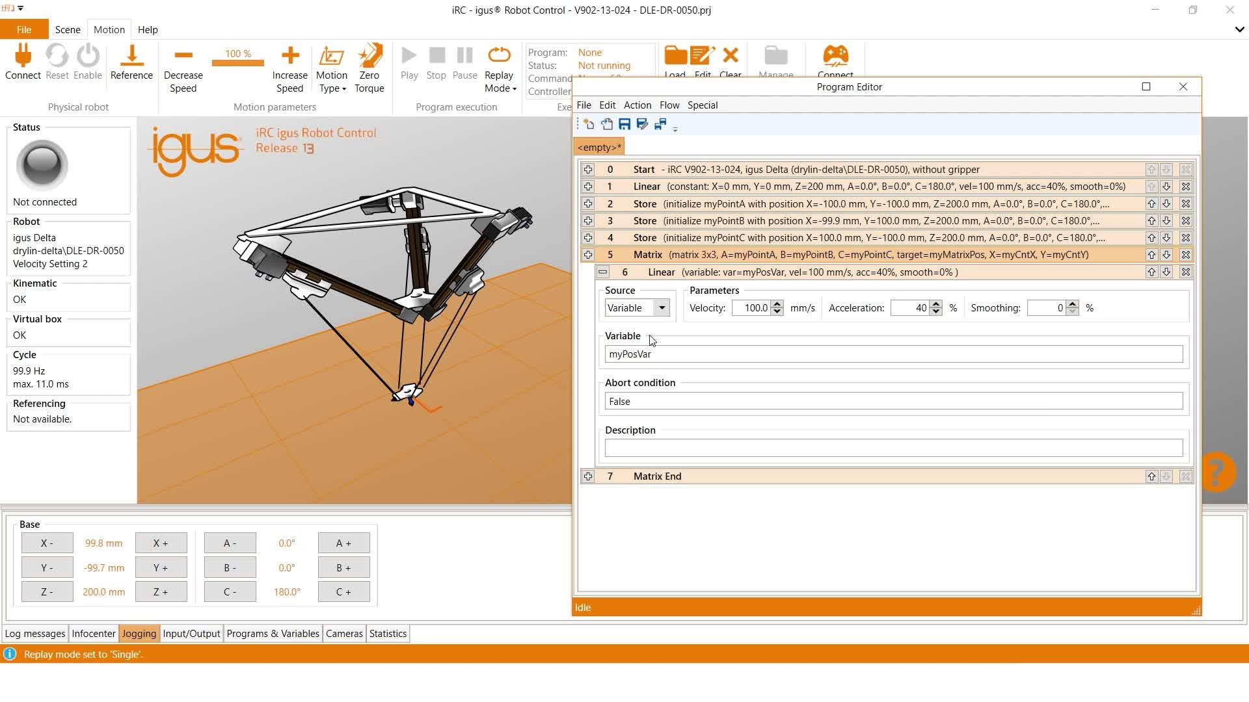The width and height of the screenshot is (1249, 702).
Task: Jog the robot with X + button
Action: click(x=161, y=543)
